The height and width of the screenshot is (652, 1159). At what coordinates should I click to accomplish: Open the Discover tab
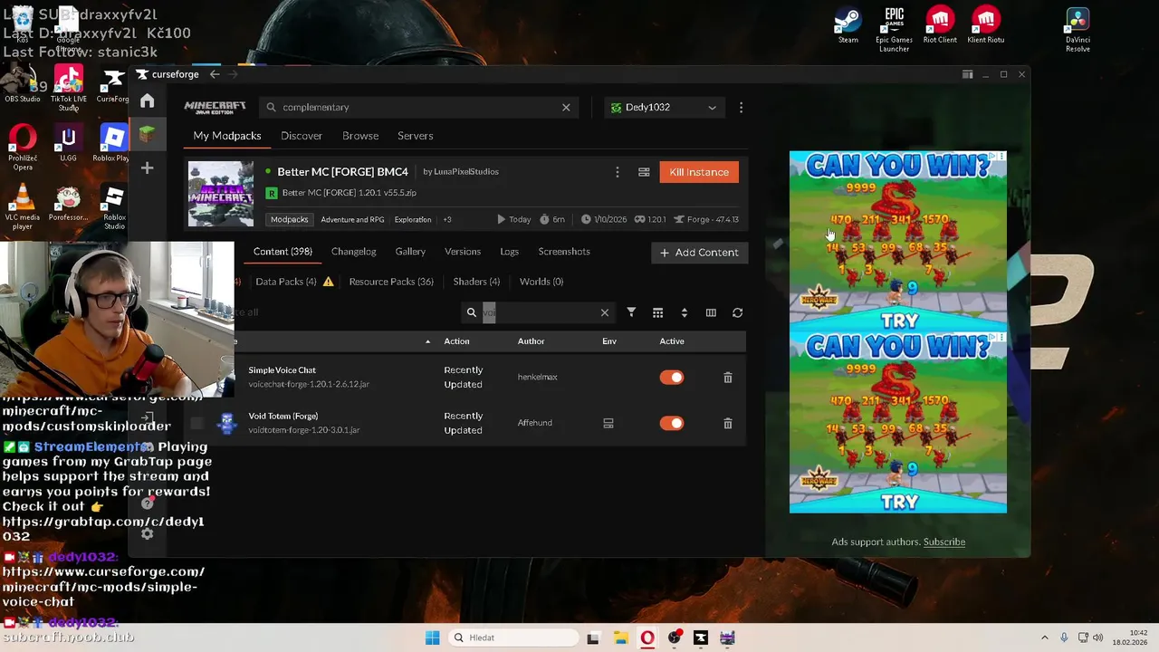click(x=302, y=136)
